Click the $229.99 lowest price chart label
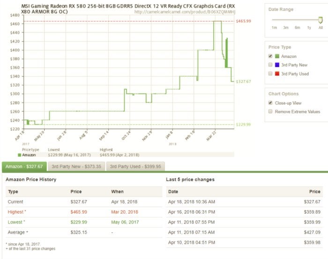Screen dimensions: 328x259 (x=243, y=125)
